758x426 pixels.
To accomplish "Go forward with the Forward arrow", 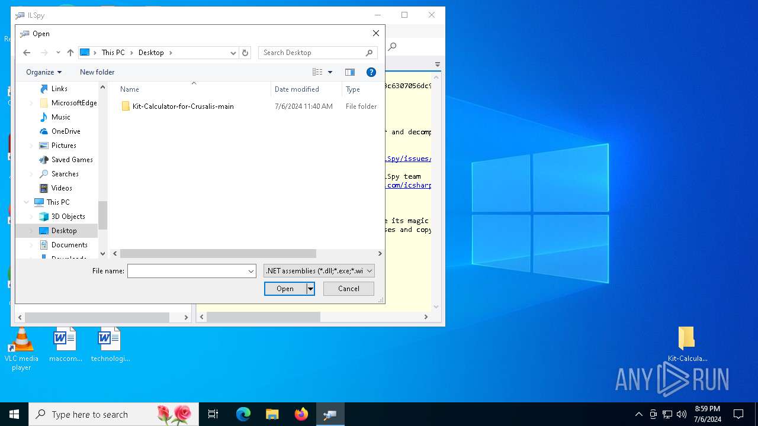I will pos(44,53).
